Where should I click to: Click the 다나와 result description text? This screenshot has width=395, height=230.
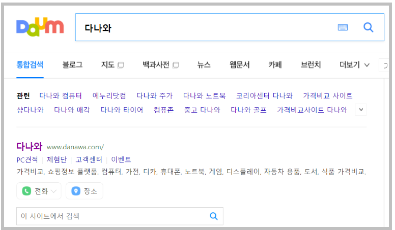(x=191, y=172)
